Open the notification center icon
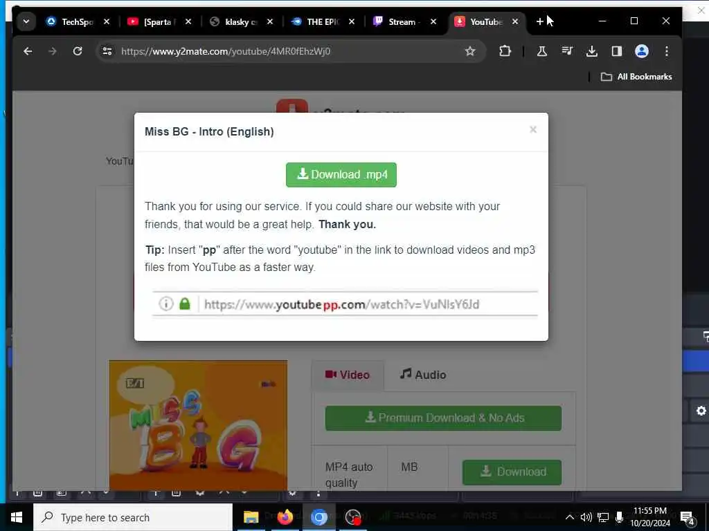This screenshot has width=709, height=531. click(x=688, y=517)
